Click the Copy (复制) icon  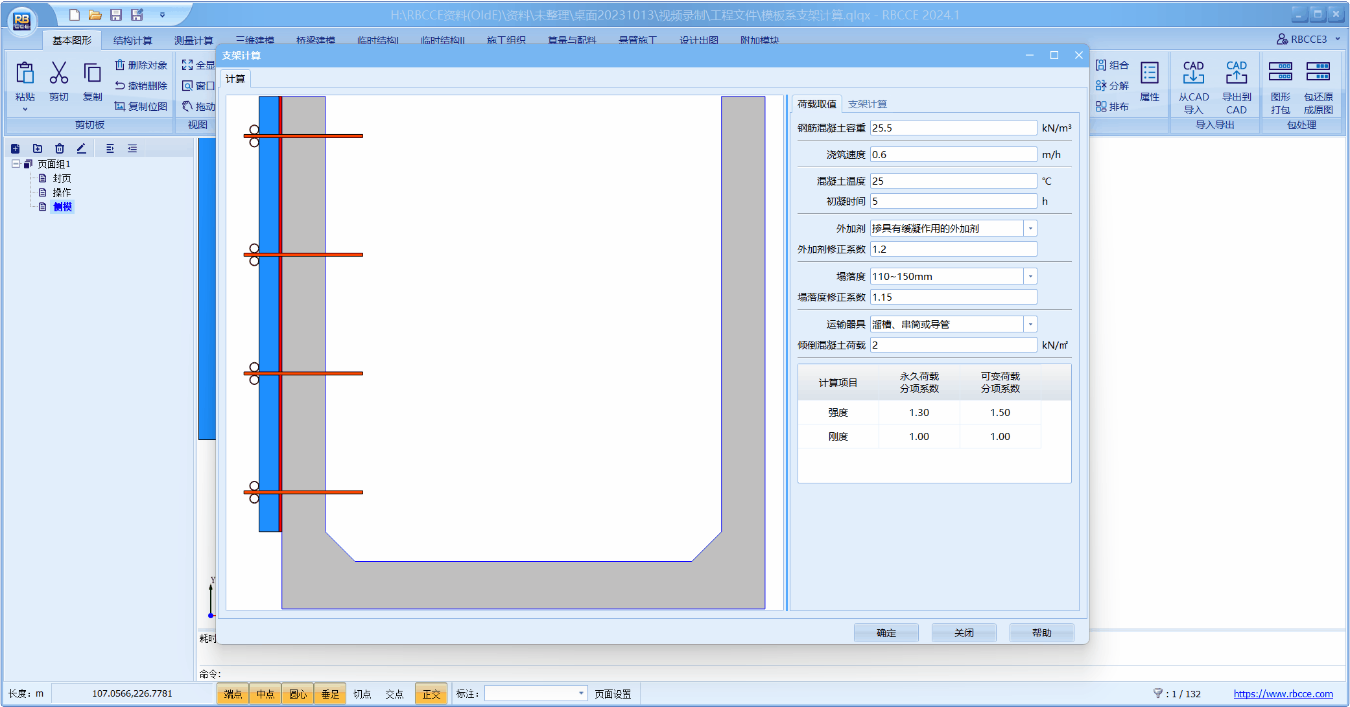[x=92, y=73]
